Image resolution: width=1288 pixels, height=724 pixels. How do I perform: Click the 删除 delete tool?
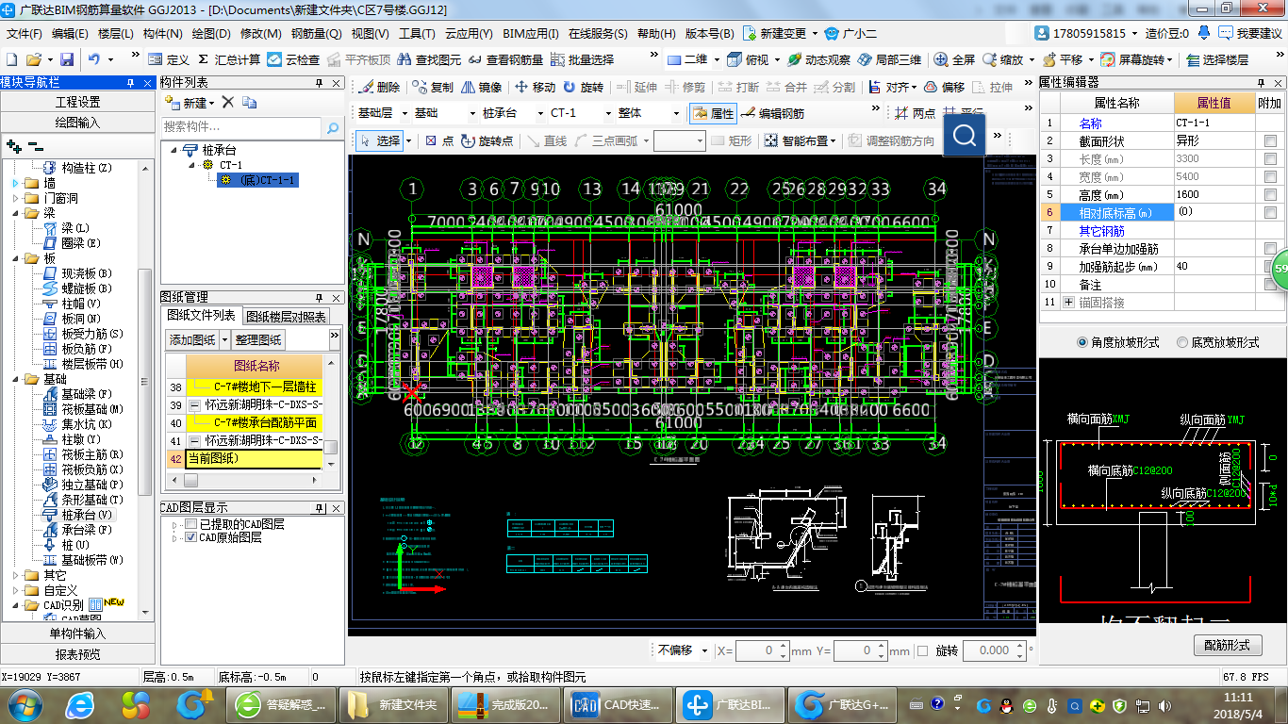[380, 87]
